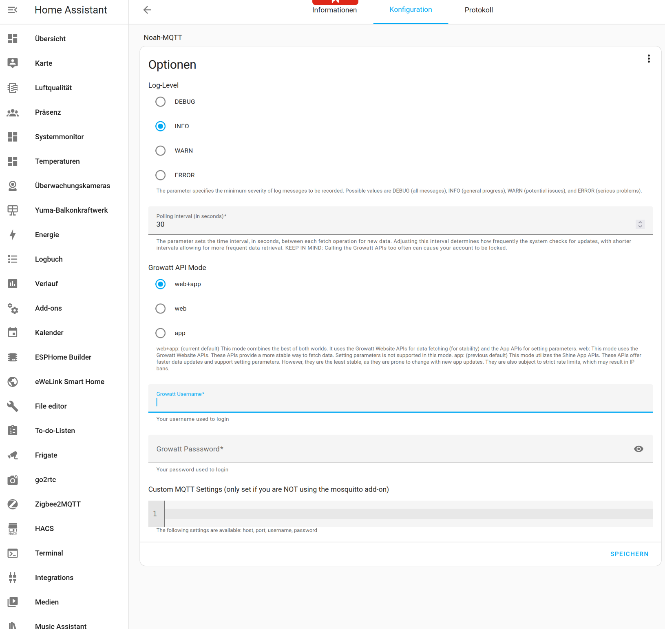Open the eWeLink Smart Home globe icon
Screen dimensions: 665x629
pyautogui.click(x=13, y=382)
